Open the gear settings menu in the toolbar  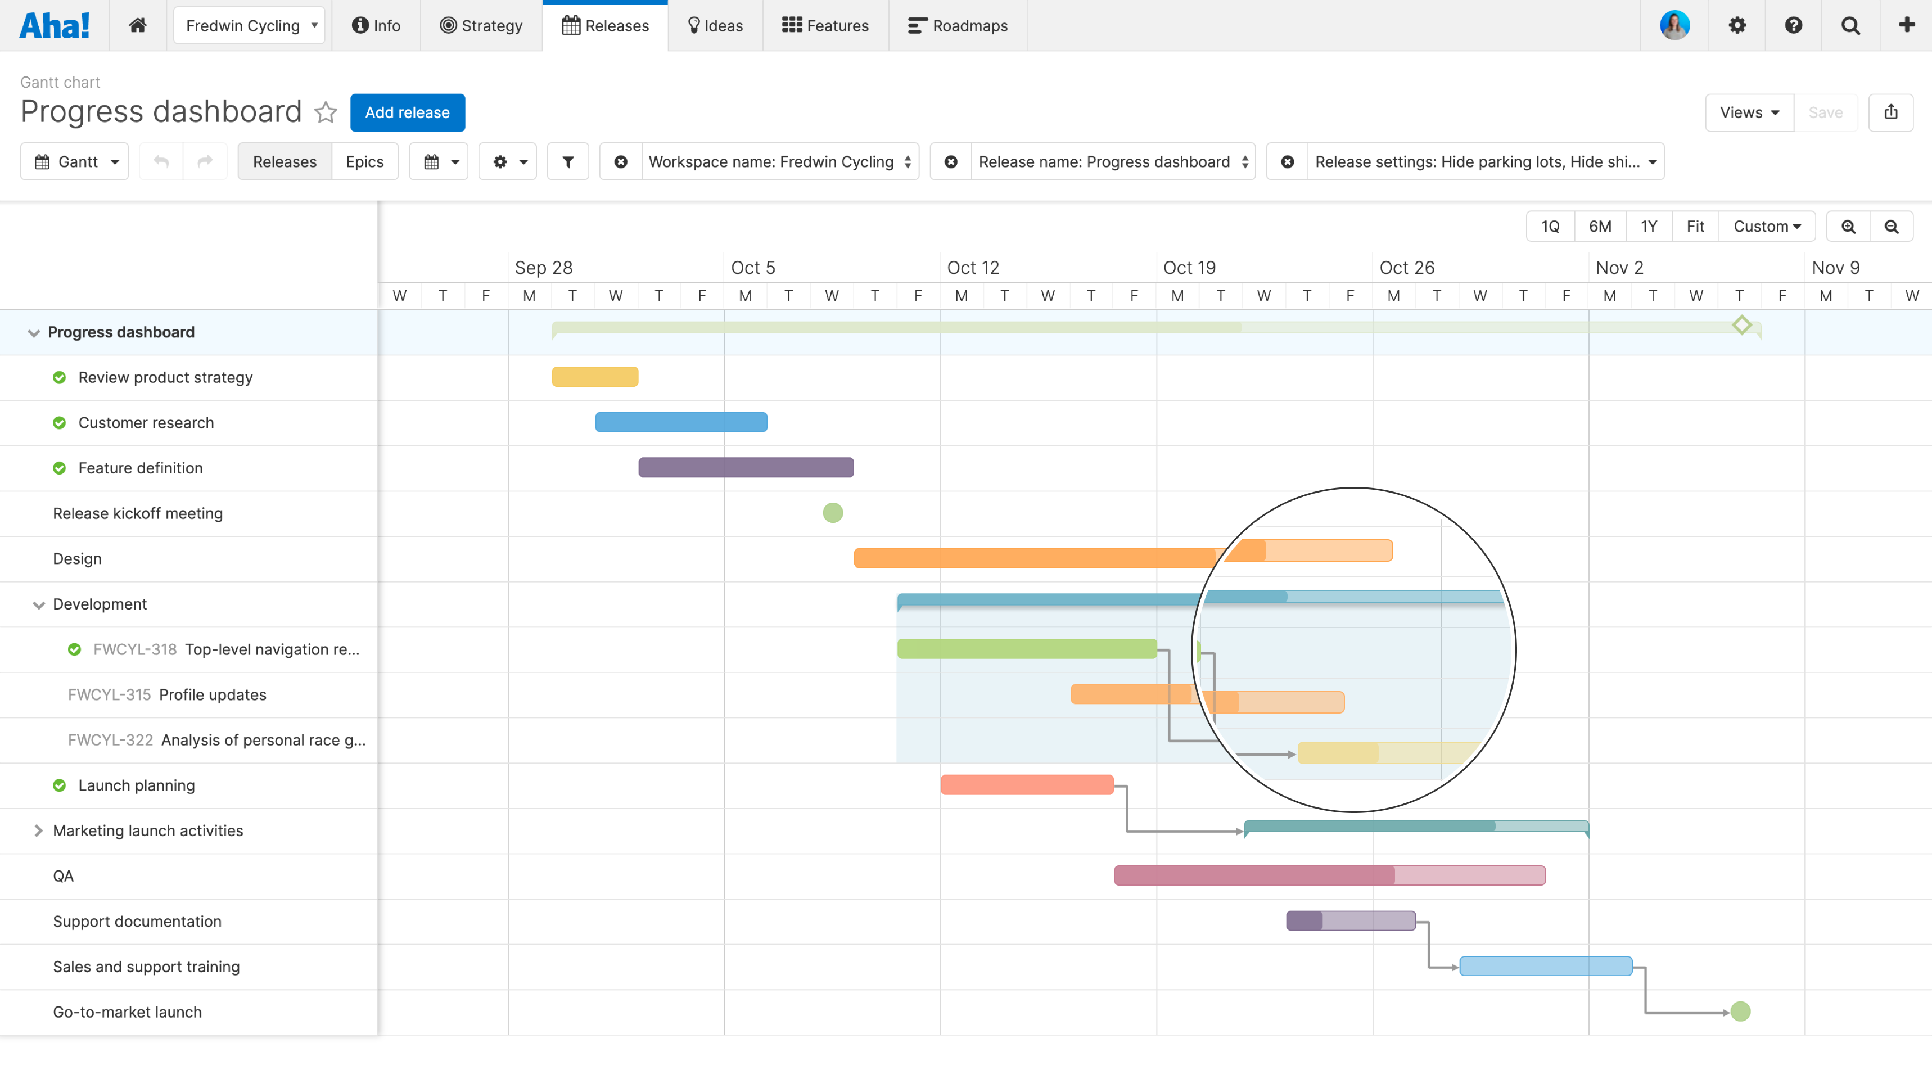(507, 161)
